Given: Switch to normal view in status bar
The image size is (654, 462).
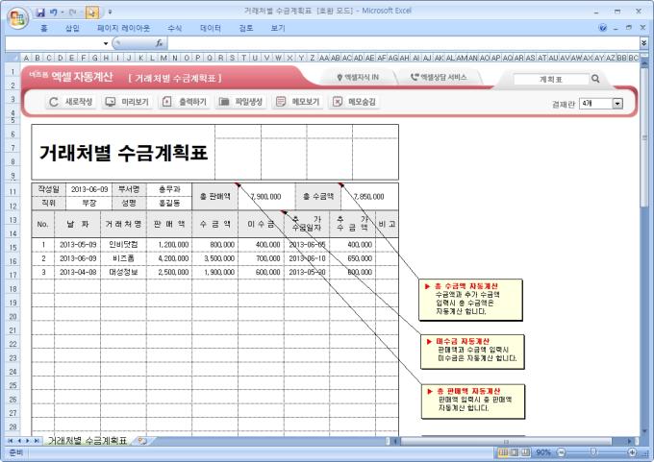Looking at the screenshot, I should coord(502,451).
